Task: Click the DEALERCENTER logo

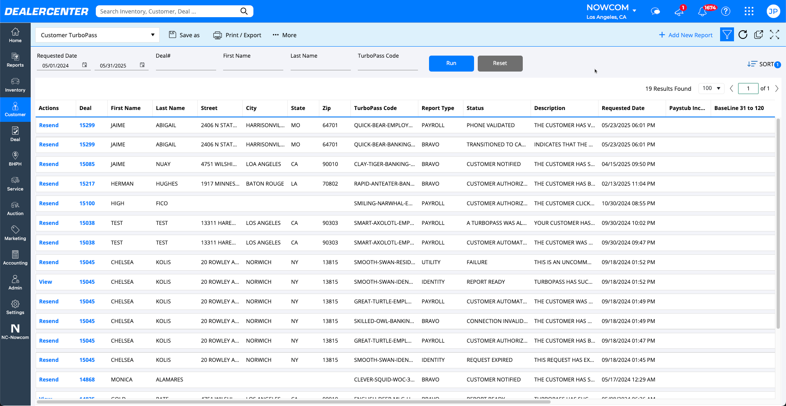Action: point(46,11)
